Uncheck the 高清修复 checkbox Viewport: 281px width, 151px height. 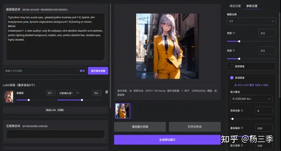[x=232, y=78]
